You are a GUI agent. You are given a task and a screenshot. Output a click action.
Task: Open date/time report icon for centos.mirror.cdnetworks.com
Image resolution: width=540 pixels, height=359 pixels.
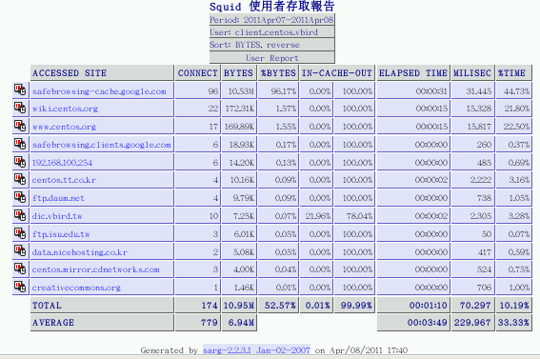20,269
